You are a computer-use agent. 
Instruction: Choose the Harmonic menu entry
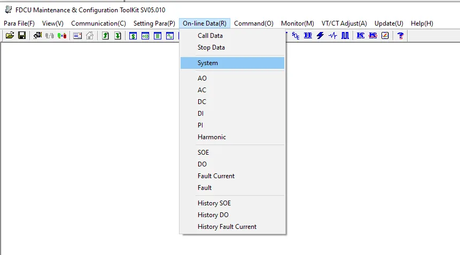pyautogui.click(x=232, y=137)
